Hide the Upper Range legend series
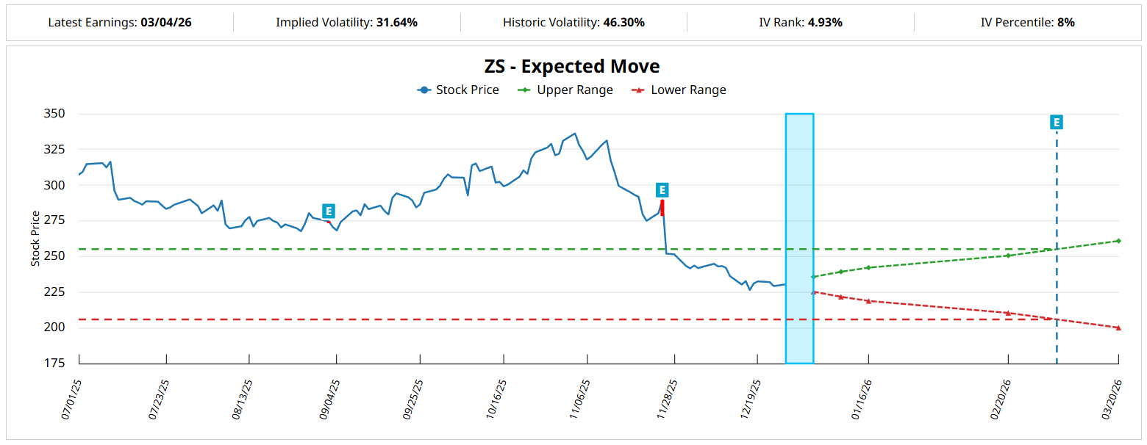Image resolution: width=1147 pixels, height=445 pixels. 565,90
